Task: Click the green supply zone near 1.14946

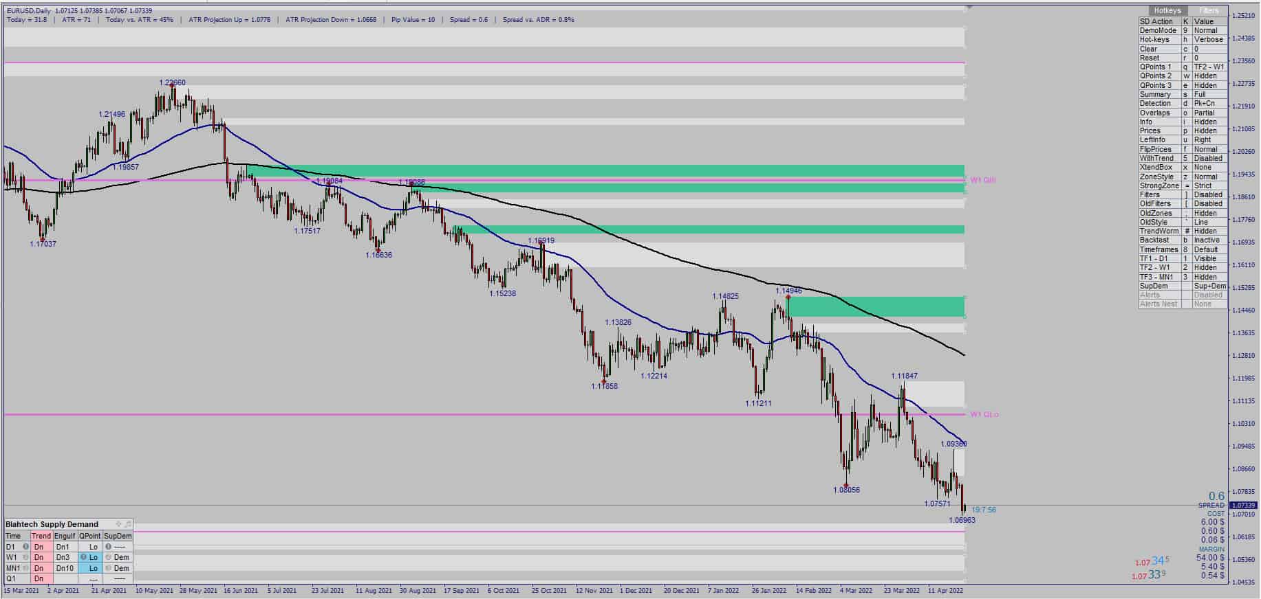Action: (x=876, y=306)
